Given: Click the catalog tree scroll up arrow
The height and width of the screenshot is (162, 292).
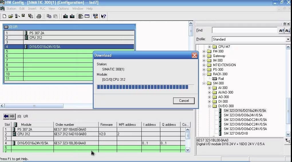Looking at the screenshot, I should click(288, 47).
